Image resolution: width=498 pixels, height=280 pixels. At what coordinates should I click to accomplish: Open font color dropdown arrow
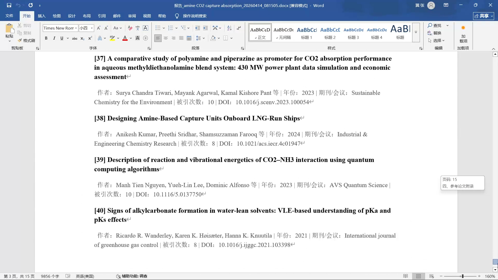click(x=131, y=38)
